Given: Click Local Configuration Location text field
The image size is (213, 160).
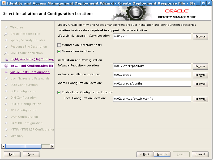Looking at the screenshot, I should coord(152,99).
